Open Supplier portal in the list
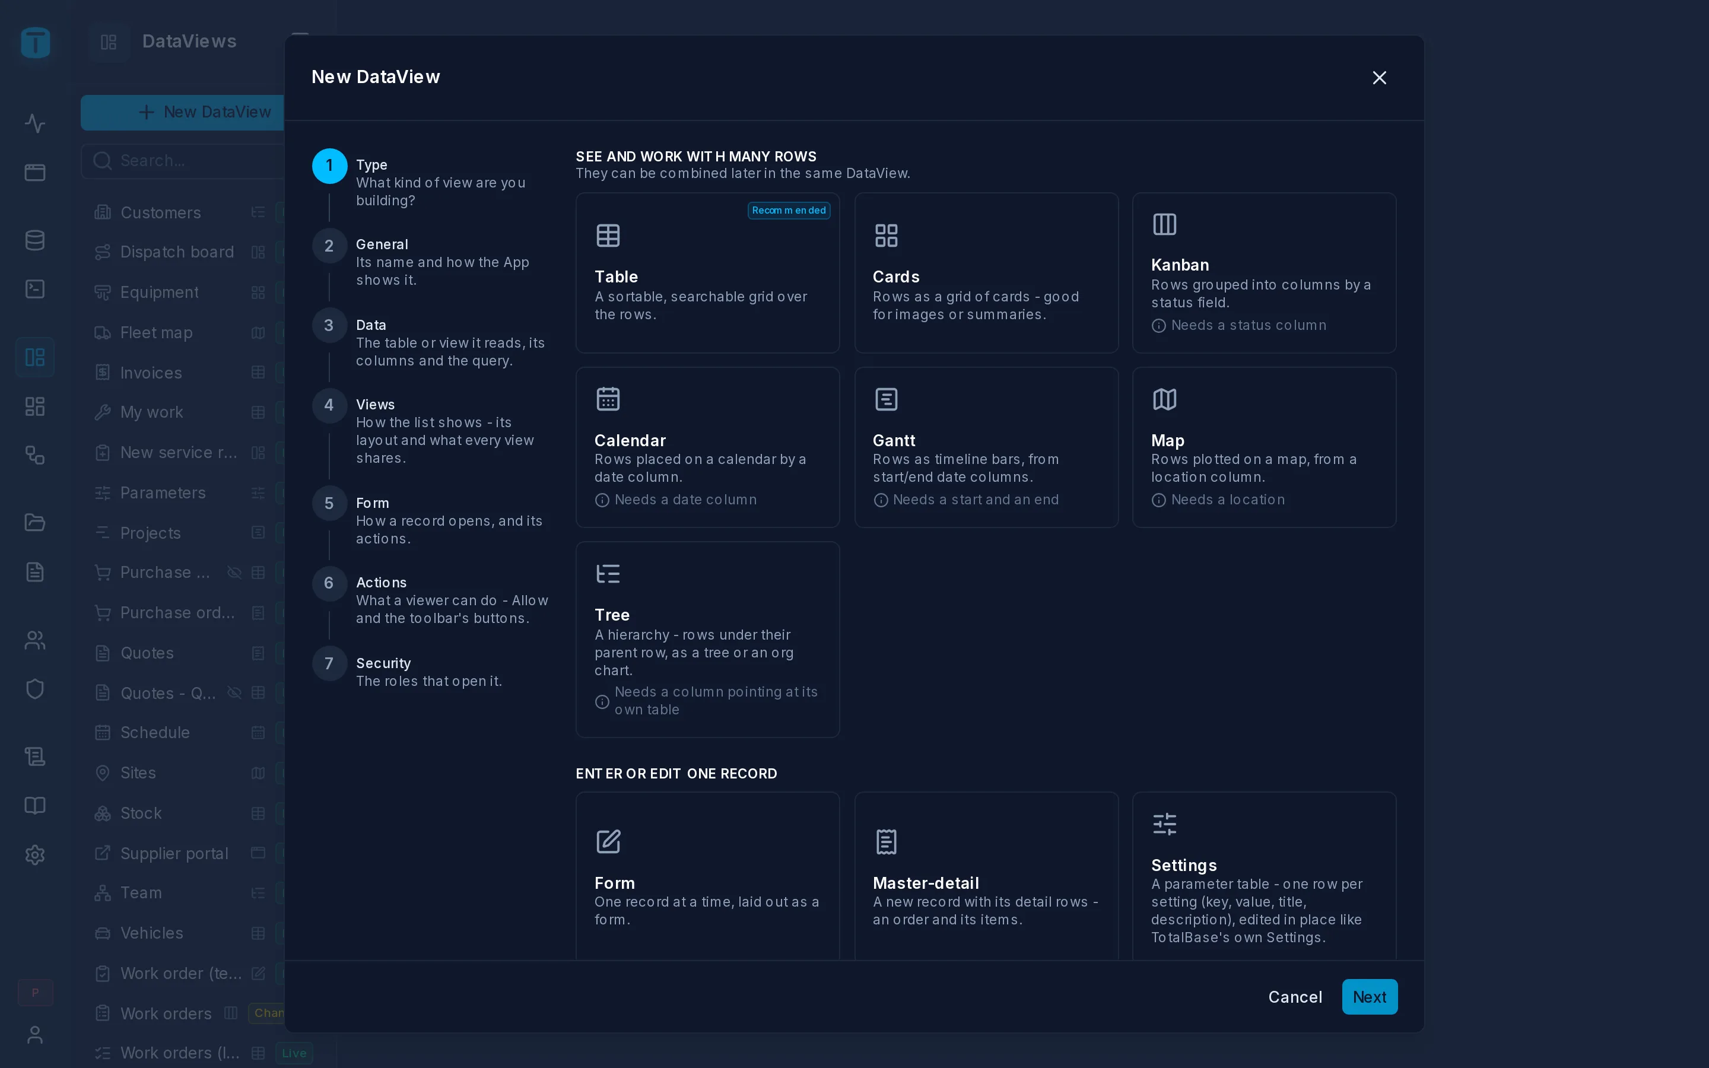The height and width of the screenshot is (1068, 1709). 183,853
